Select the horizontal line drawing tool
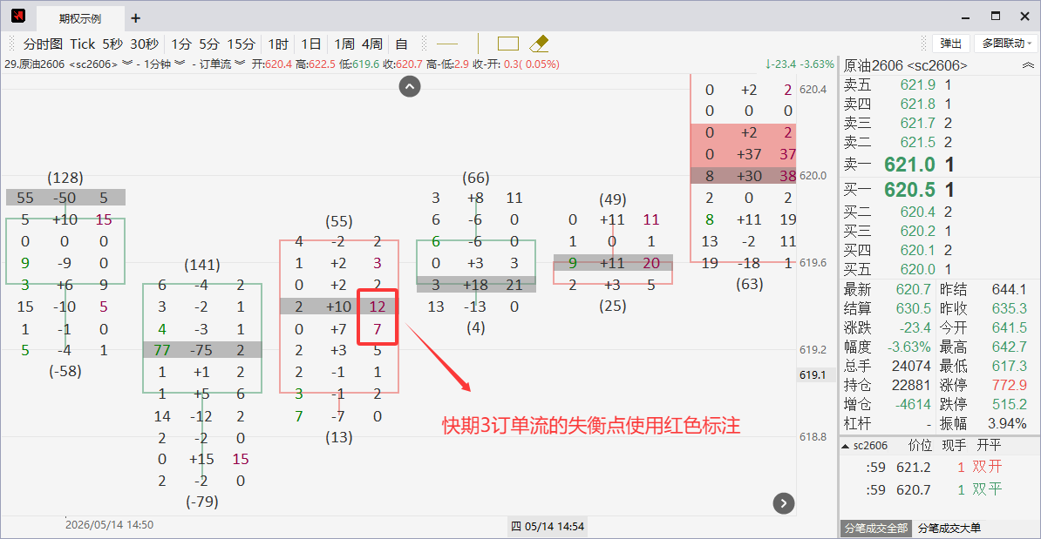 pos(446,44)
